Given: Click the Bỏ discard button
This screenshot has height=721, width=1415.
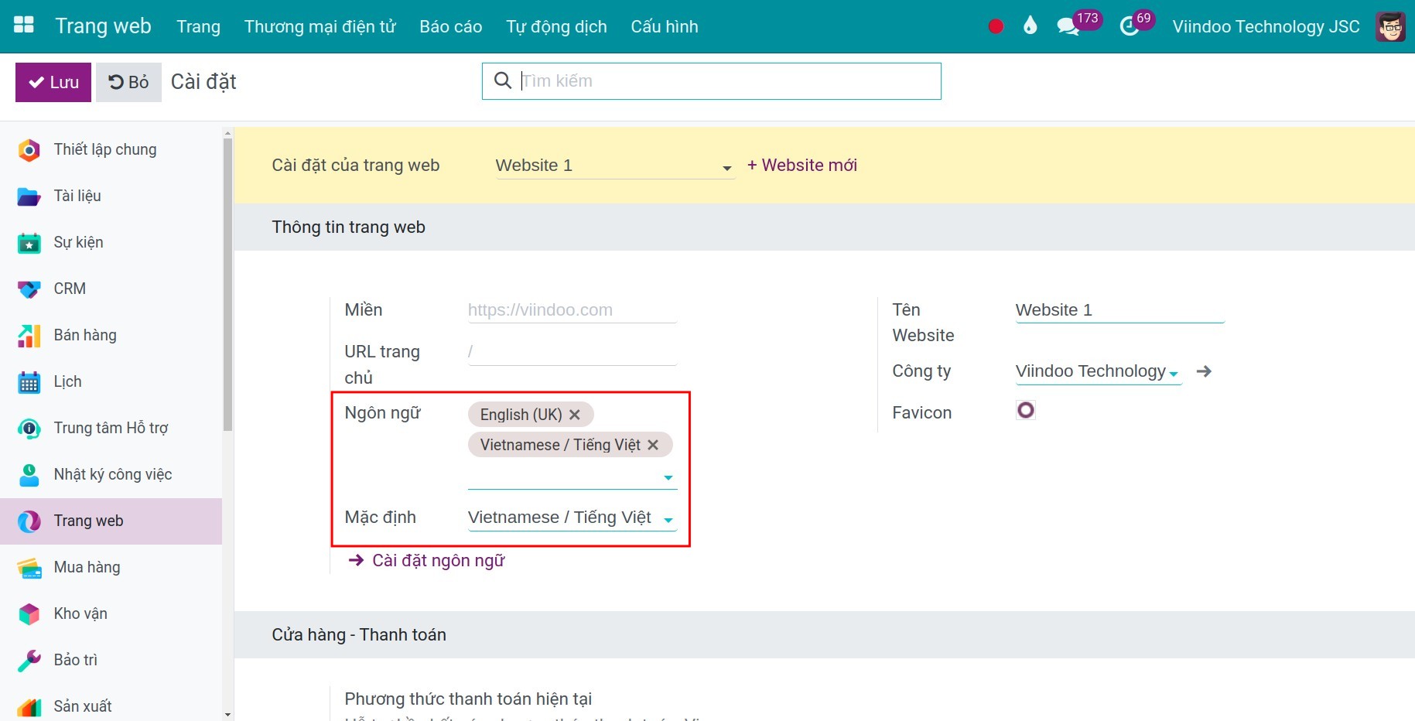Looking at the screenshot, I should [x=128, y=82].
